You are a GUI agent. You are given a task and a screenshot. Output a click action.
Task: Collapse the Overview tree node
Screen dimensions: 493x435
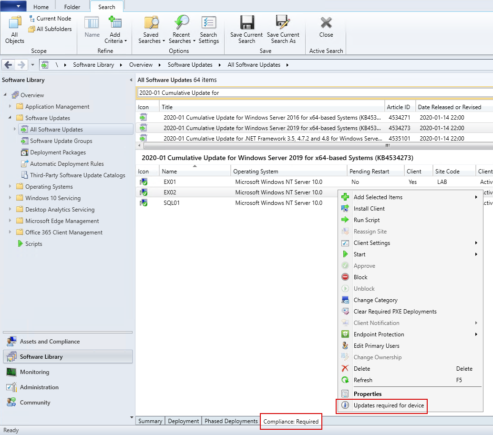[x=5, y=94]
